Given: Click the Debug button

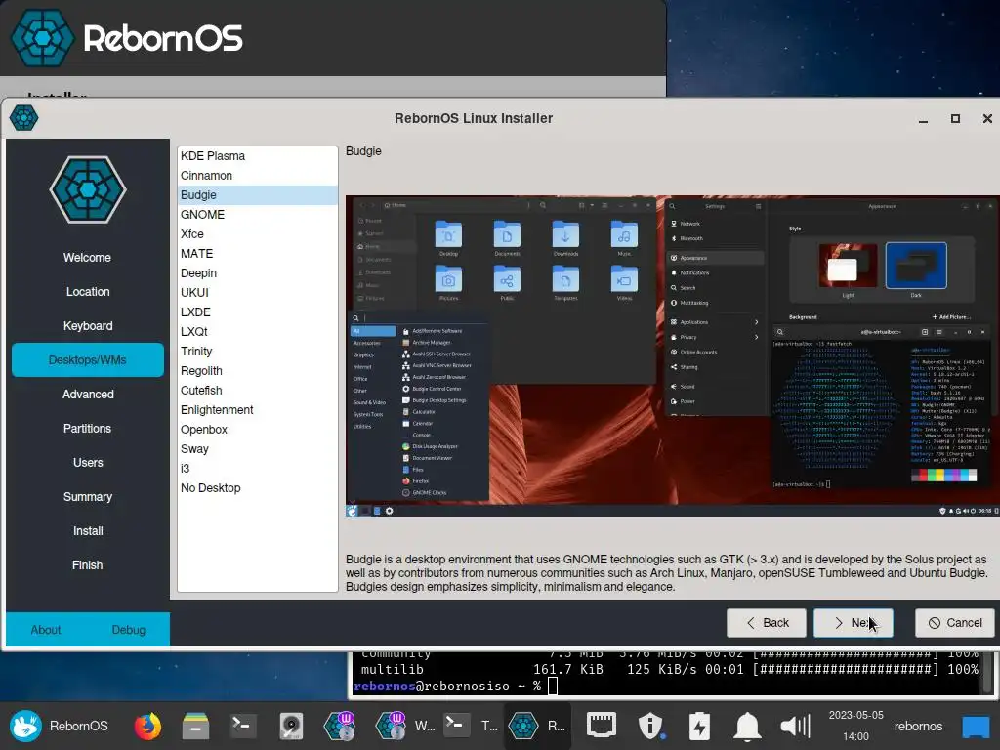Looking at the screenshot, I should [129, 630].
